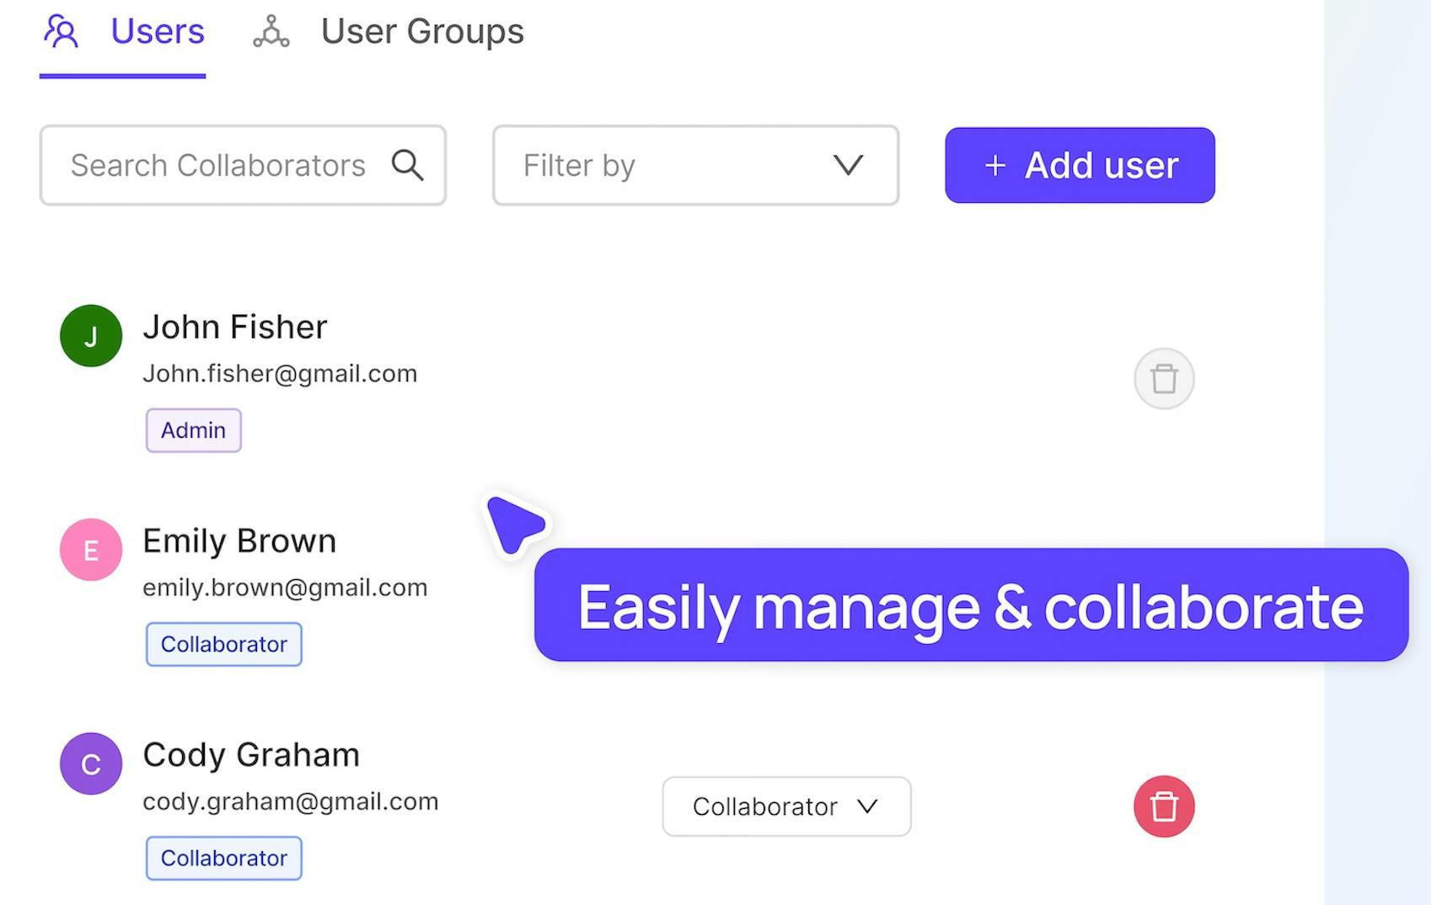Screen dimensions: 1431x905
Task: Click Cody Graham's purple C avatar
Action: click(x=91, y=764)
